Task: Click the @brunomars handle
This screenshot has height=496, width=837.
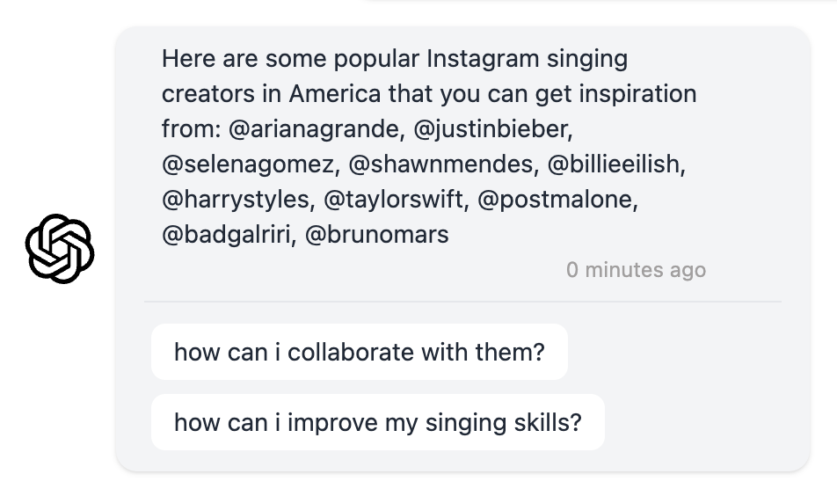Action: [x=376, y=235]
